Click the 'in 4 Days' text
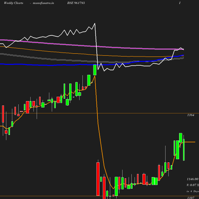Viewport: 199px width, 199px height. 193,191
